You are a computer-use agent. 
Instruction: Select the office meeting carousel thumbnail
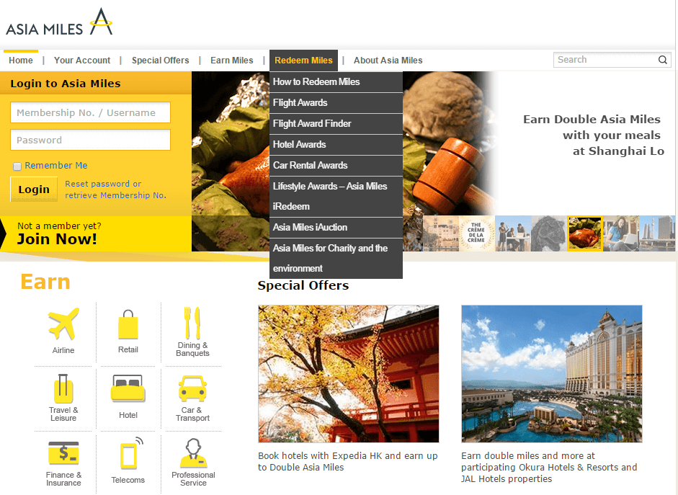point(513,233)
